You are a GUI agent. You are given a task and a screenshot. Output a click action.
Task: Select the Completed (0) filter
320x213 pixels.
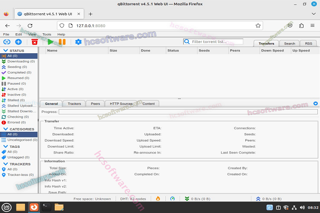click(19, 72)
